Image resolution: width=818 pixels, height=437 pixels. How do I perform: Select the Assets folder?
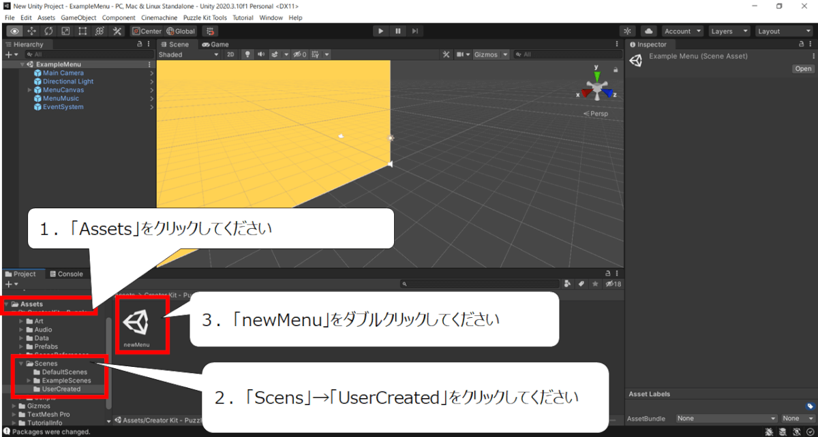32,304
